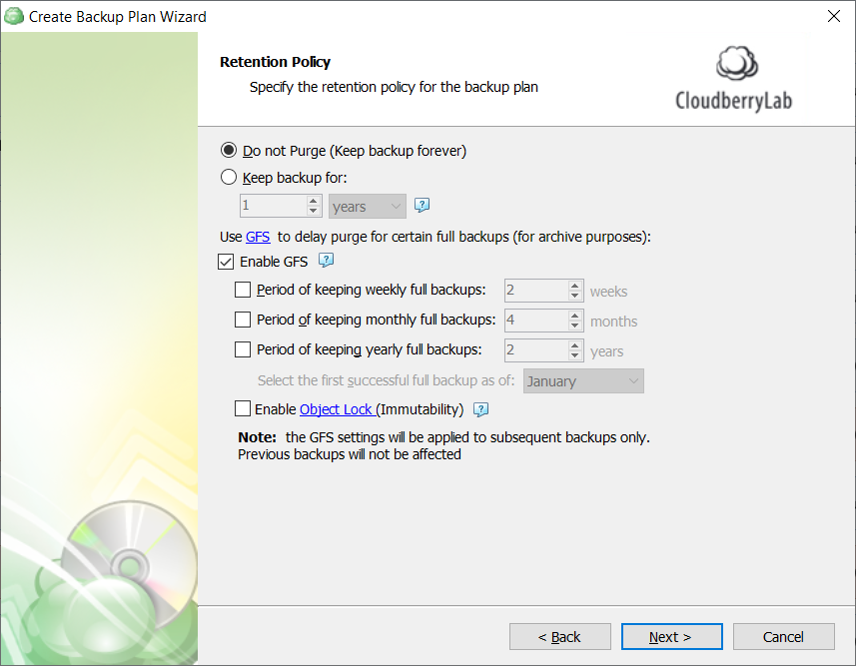
Task: Enable Object Lock immutability checkbox
Action: pos(243,408)
